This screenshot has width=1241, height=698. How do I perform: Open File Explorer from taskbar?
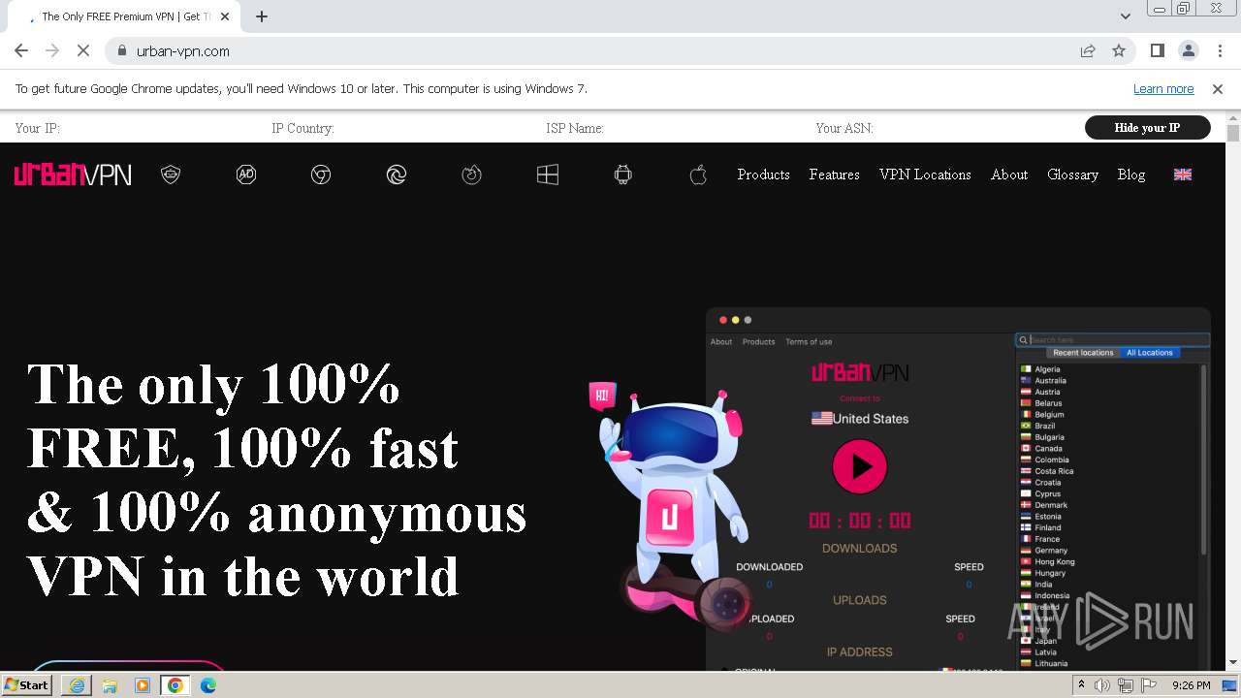pyautogui.click(x=110, y=685)
